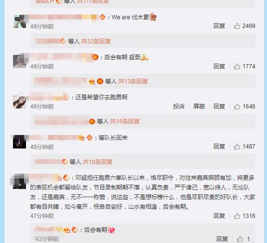
Task: Expand the 共15条回复 replies
Action: 125,121
